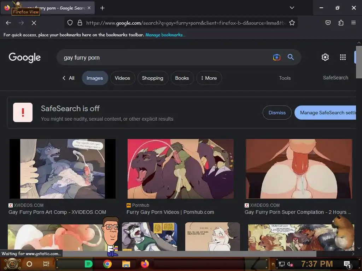This screenshot has height=271, width=362.
Task: Open the Shopping results tab
Action: pos(152,78)
